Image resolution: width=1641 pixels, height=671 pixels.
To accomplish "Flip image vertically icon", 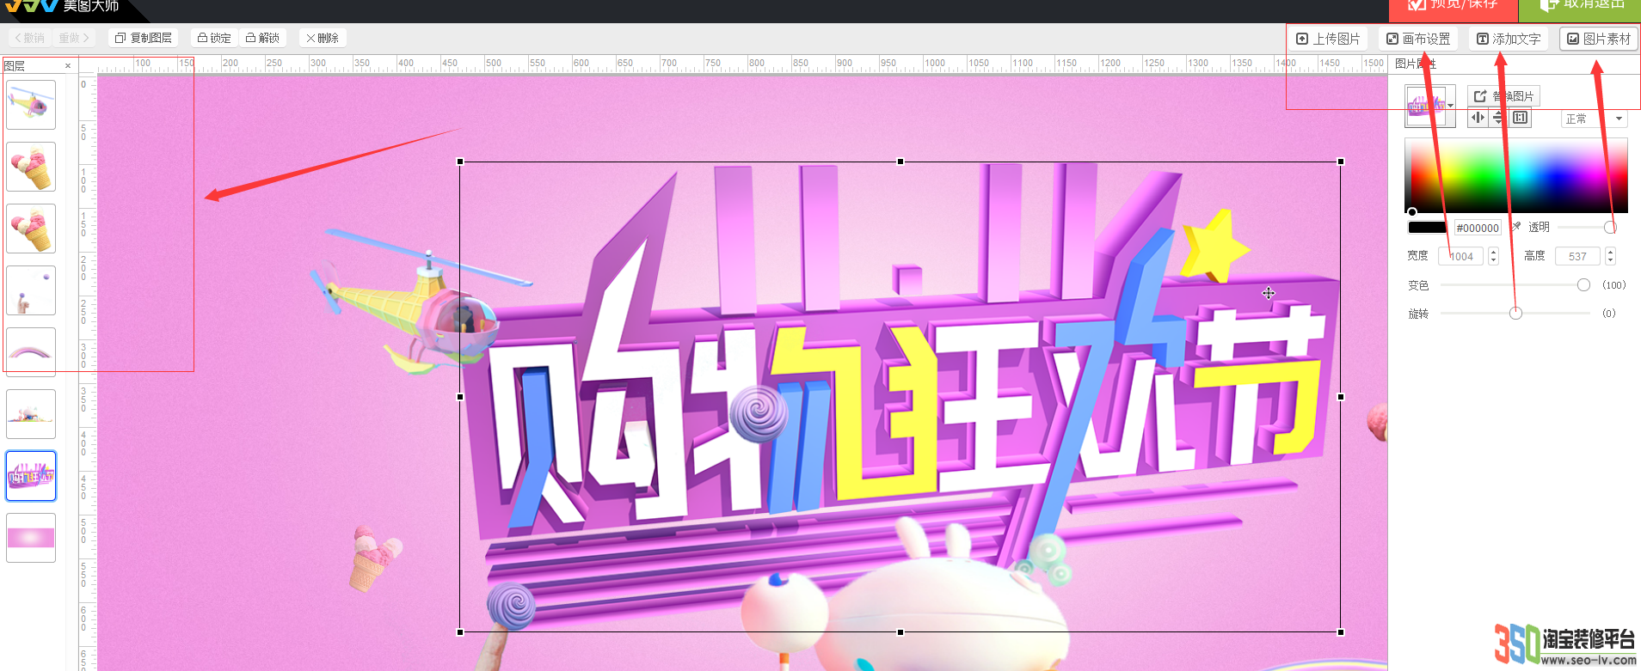I will pos(1498,118).
